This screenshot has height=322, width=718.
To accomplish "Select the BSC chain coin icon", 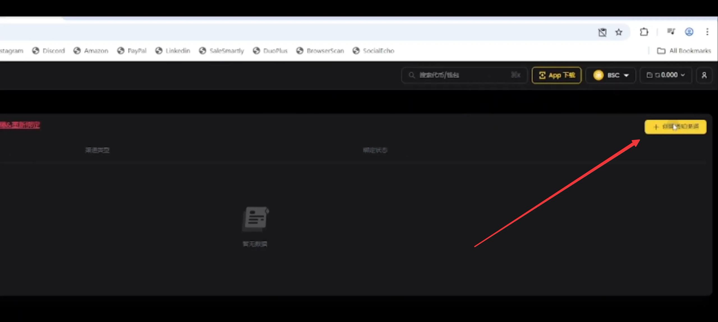I will [598, 75].
